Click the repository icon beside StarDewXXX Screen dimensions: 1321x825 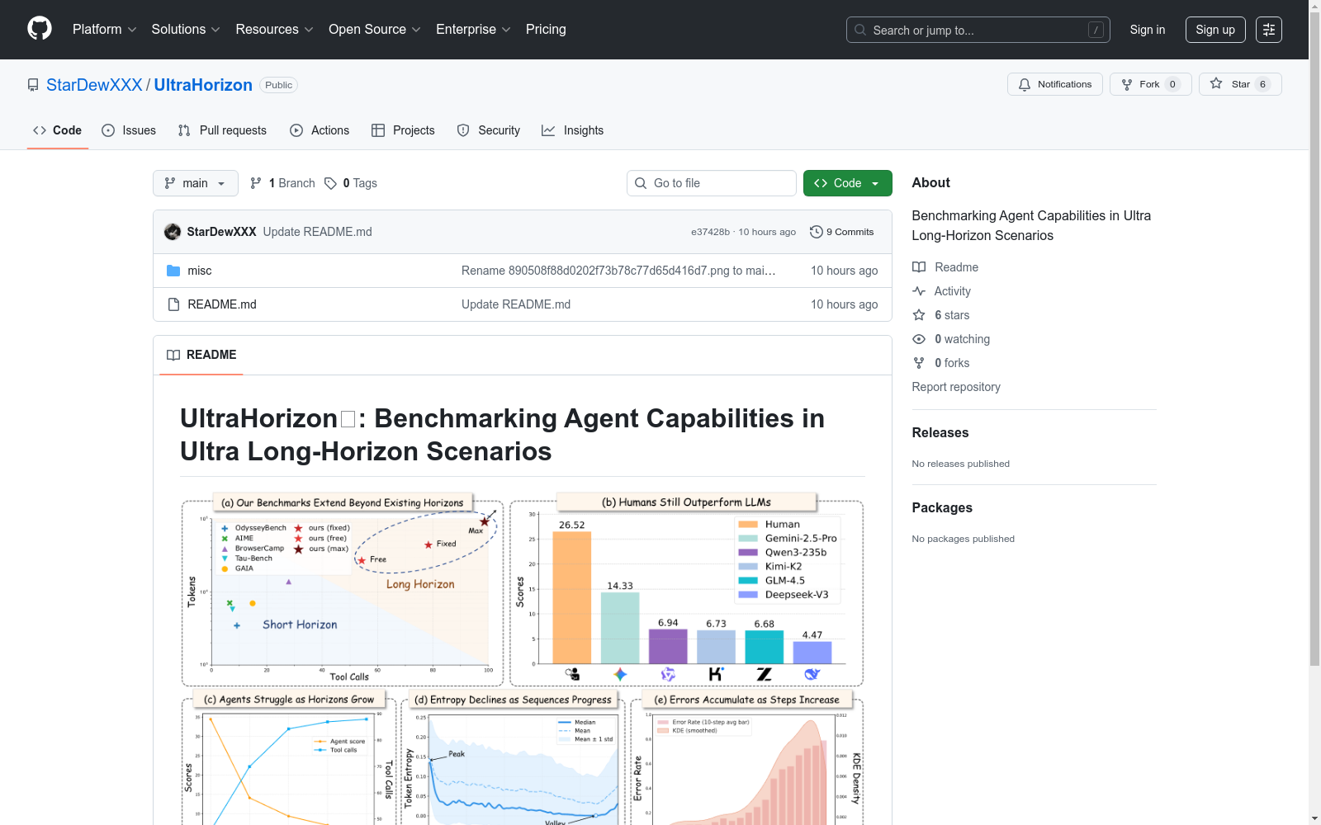33,85
